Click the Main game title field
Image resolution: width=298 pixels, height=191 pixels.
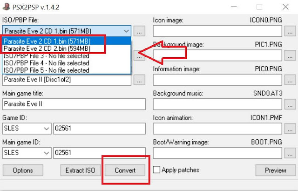74,104
